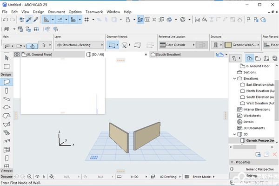Click the Inject Parameters syringe icon
Viewport: 279px width, 186px height.
tap(36, 20)
